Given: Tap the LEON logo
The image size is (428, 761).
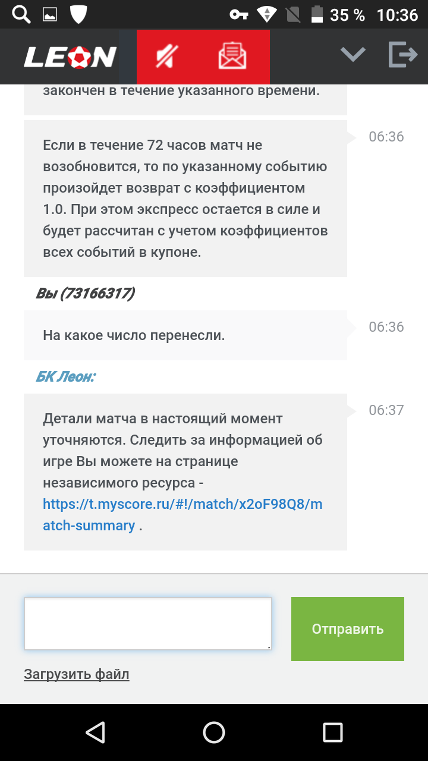Looking at the screenshot, I should point(68,56).
